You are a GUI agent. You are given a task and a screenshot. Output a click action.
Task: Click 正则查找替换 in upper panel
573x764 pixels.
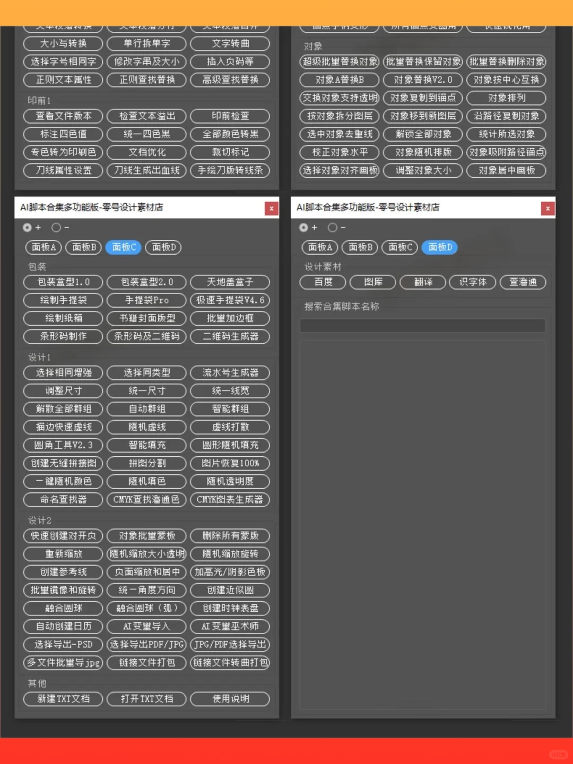click(146, 80)
